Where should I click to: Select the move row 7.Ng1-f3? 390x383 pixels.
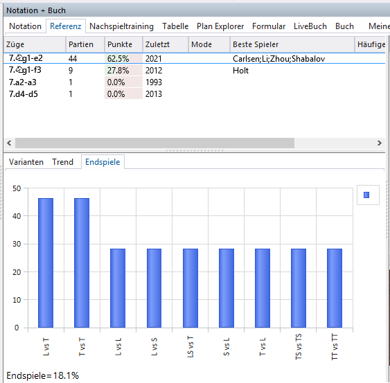(x=194, y=71)
